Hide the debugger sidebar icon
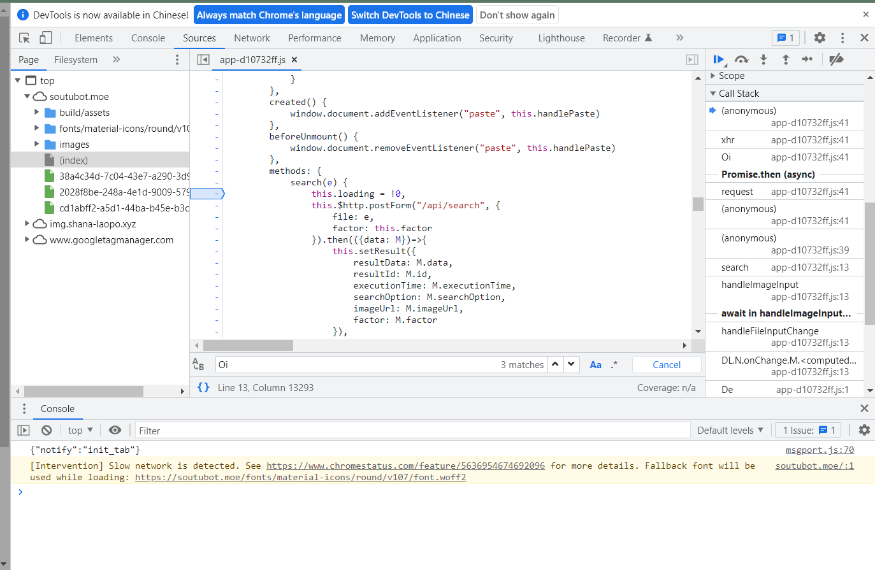The width and height of the screenshot is (875, 570). point(692,60)
